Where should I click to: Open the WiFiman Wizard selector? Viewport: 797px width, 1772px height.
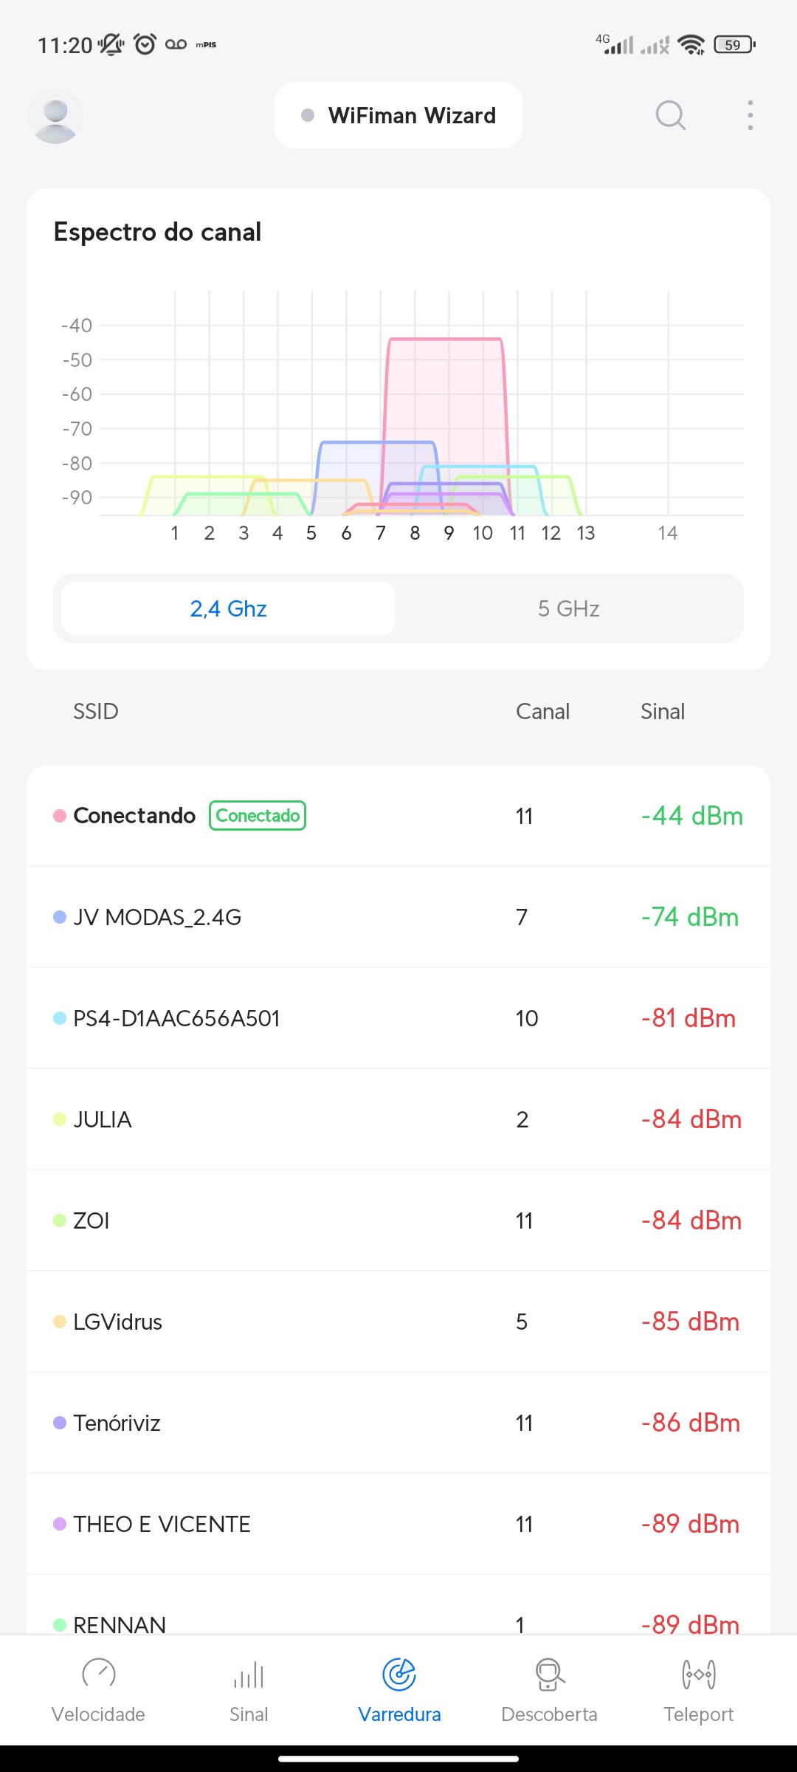click(x=398, y=115)
